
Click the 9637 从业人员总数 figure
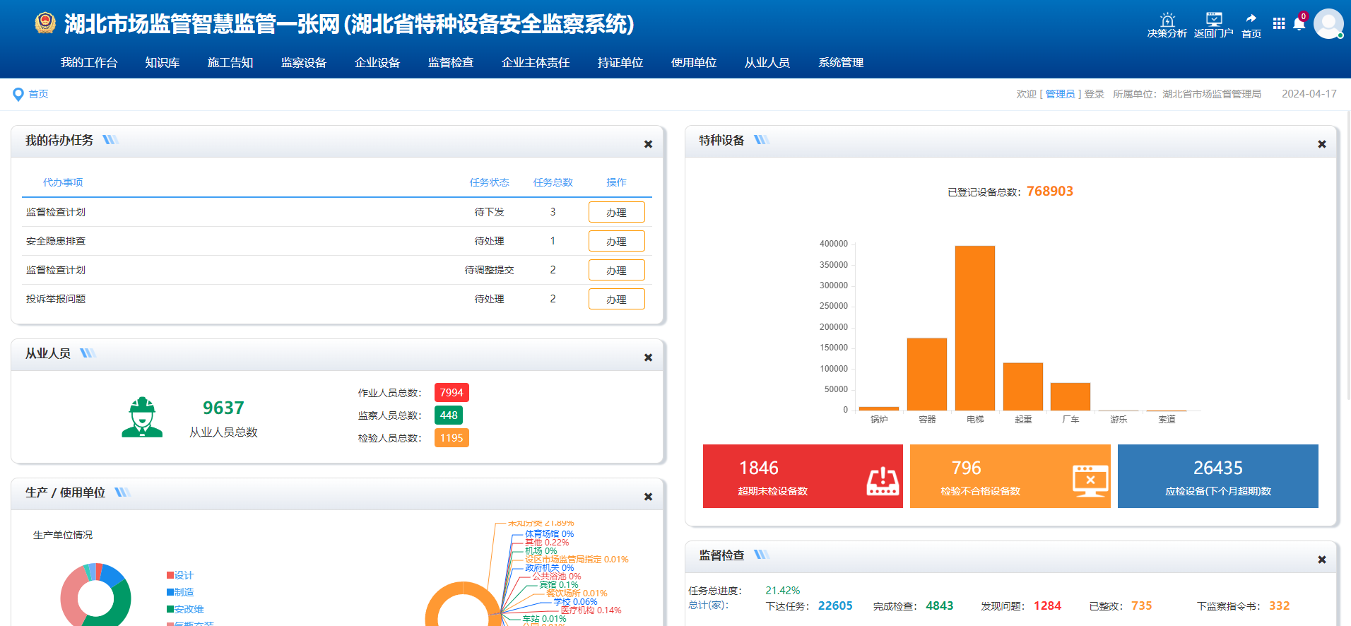tap(223, 408)
